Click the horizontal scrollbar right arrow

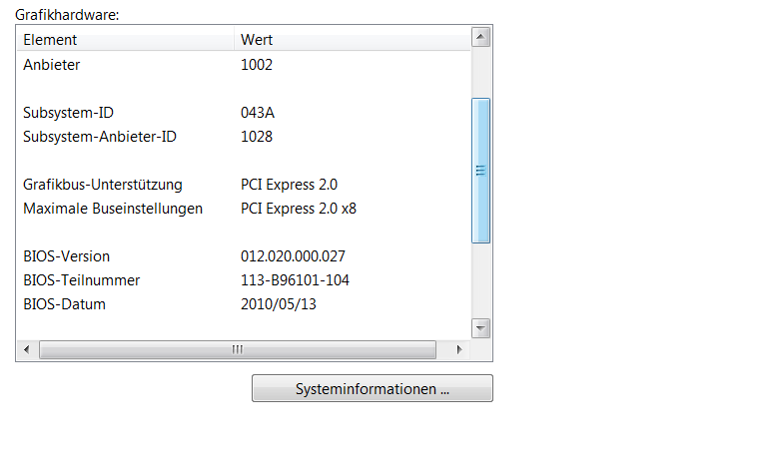point(458,350)
